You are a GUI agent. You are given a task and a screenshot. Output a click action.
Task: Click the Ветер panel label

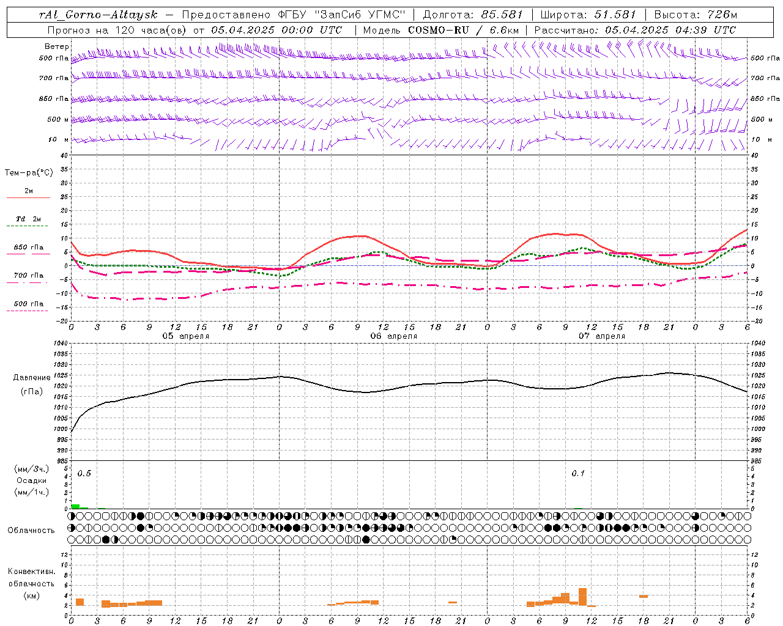pos(57,46)
